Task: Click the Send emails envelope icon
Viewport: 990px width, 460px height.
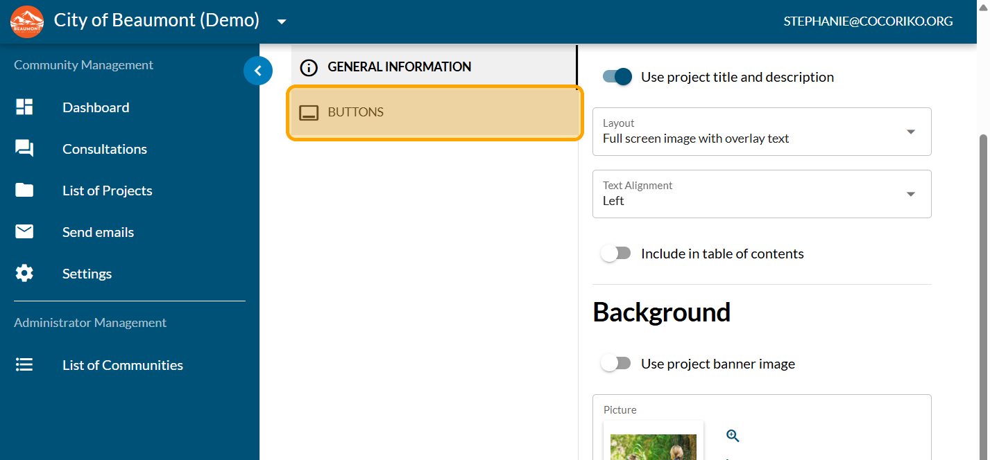Action: tap(24, 231)
